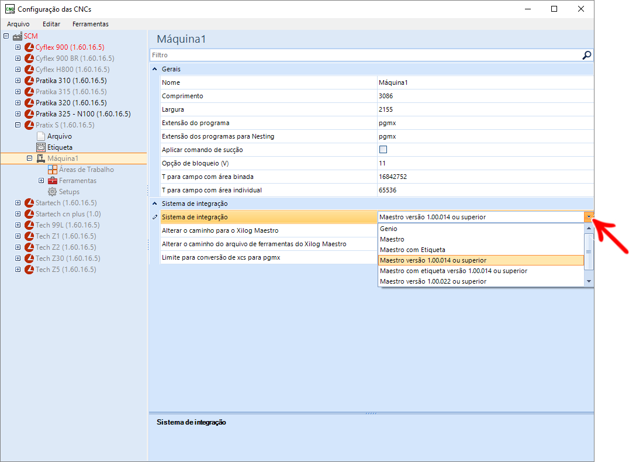
Task: Click the Arquivo document icon
Action: pos(40,136)
